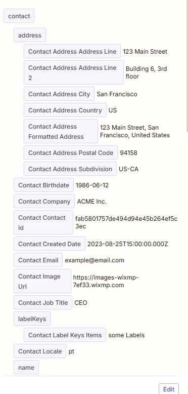The height and width of the screenshot is (394, 188).
Task: Click the Edit button
Action: [169, 389]
